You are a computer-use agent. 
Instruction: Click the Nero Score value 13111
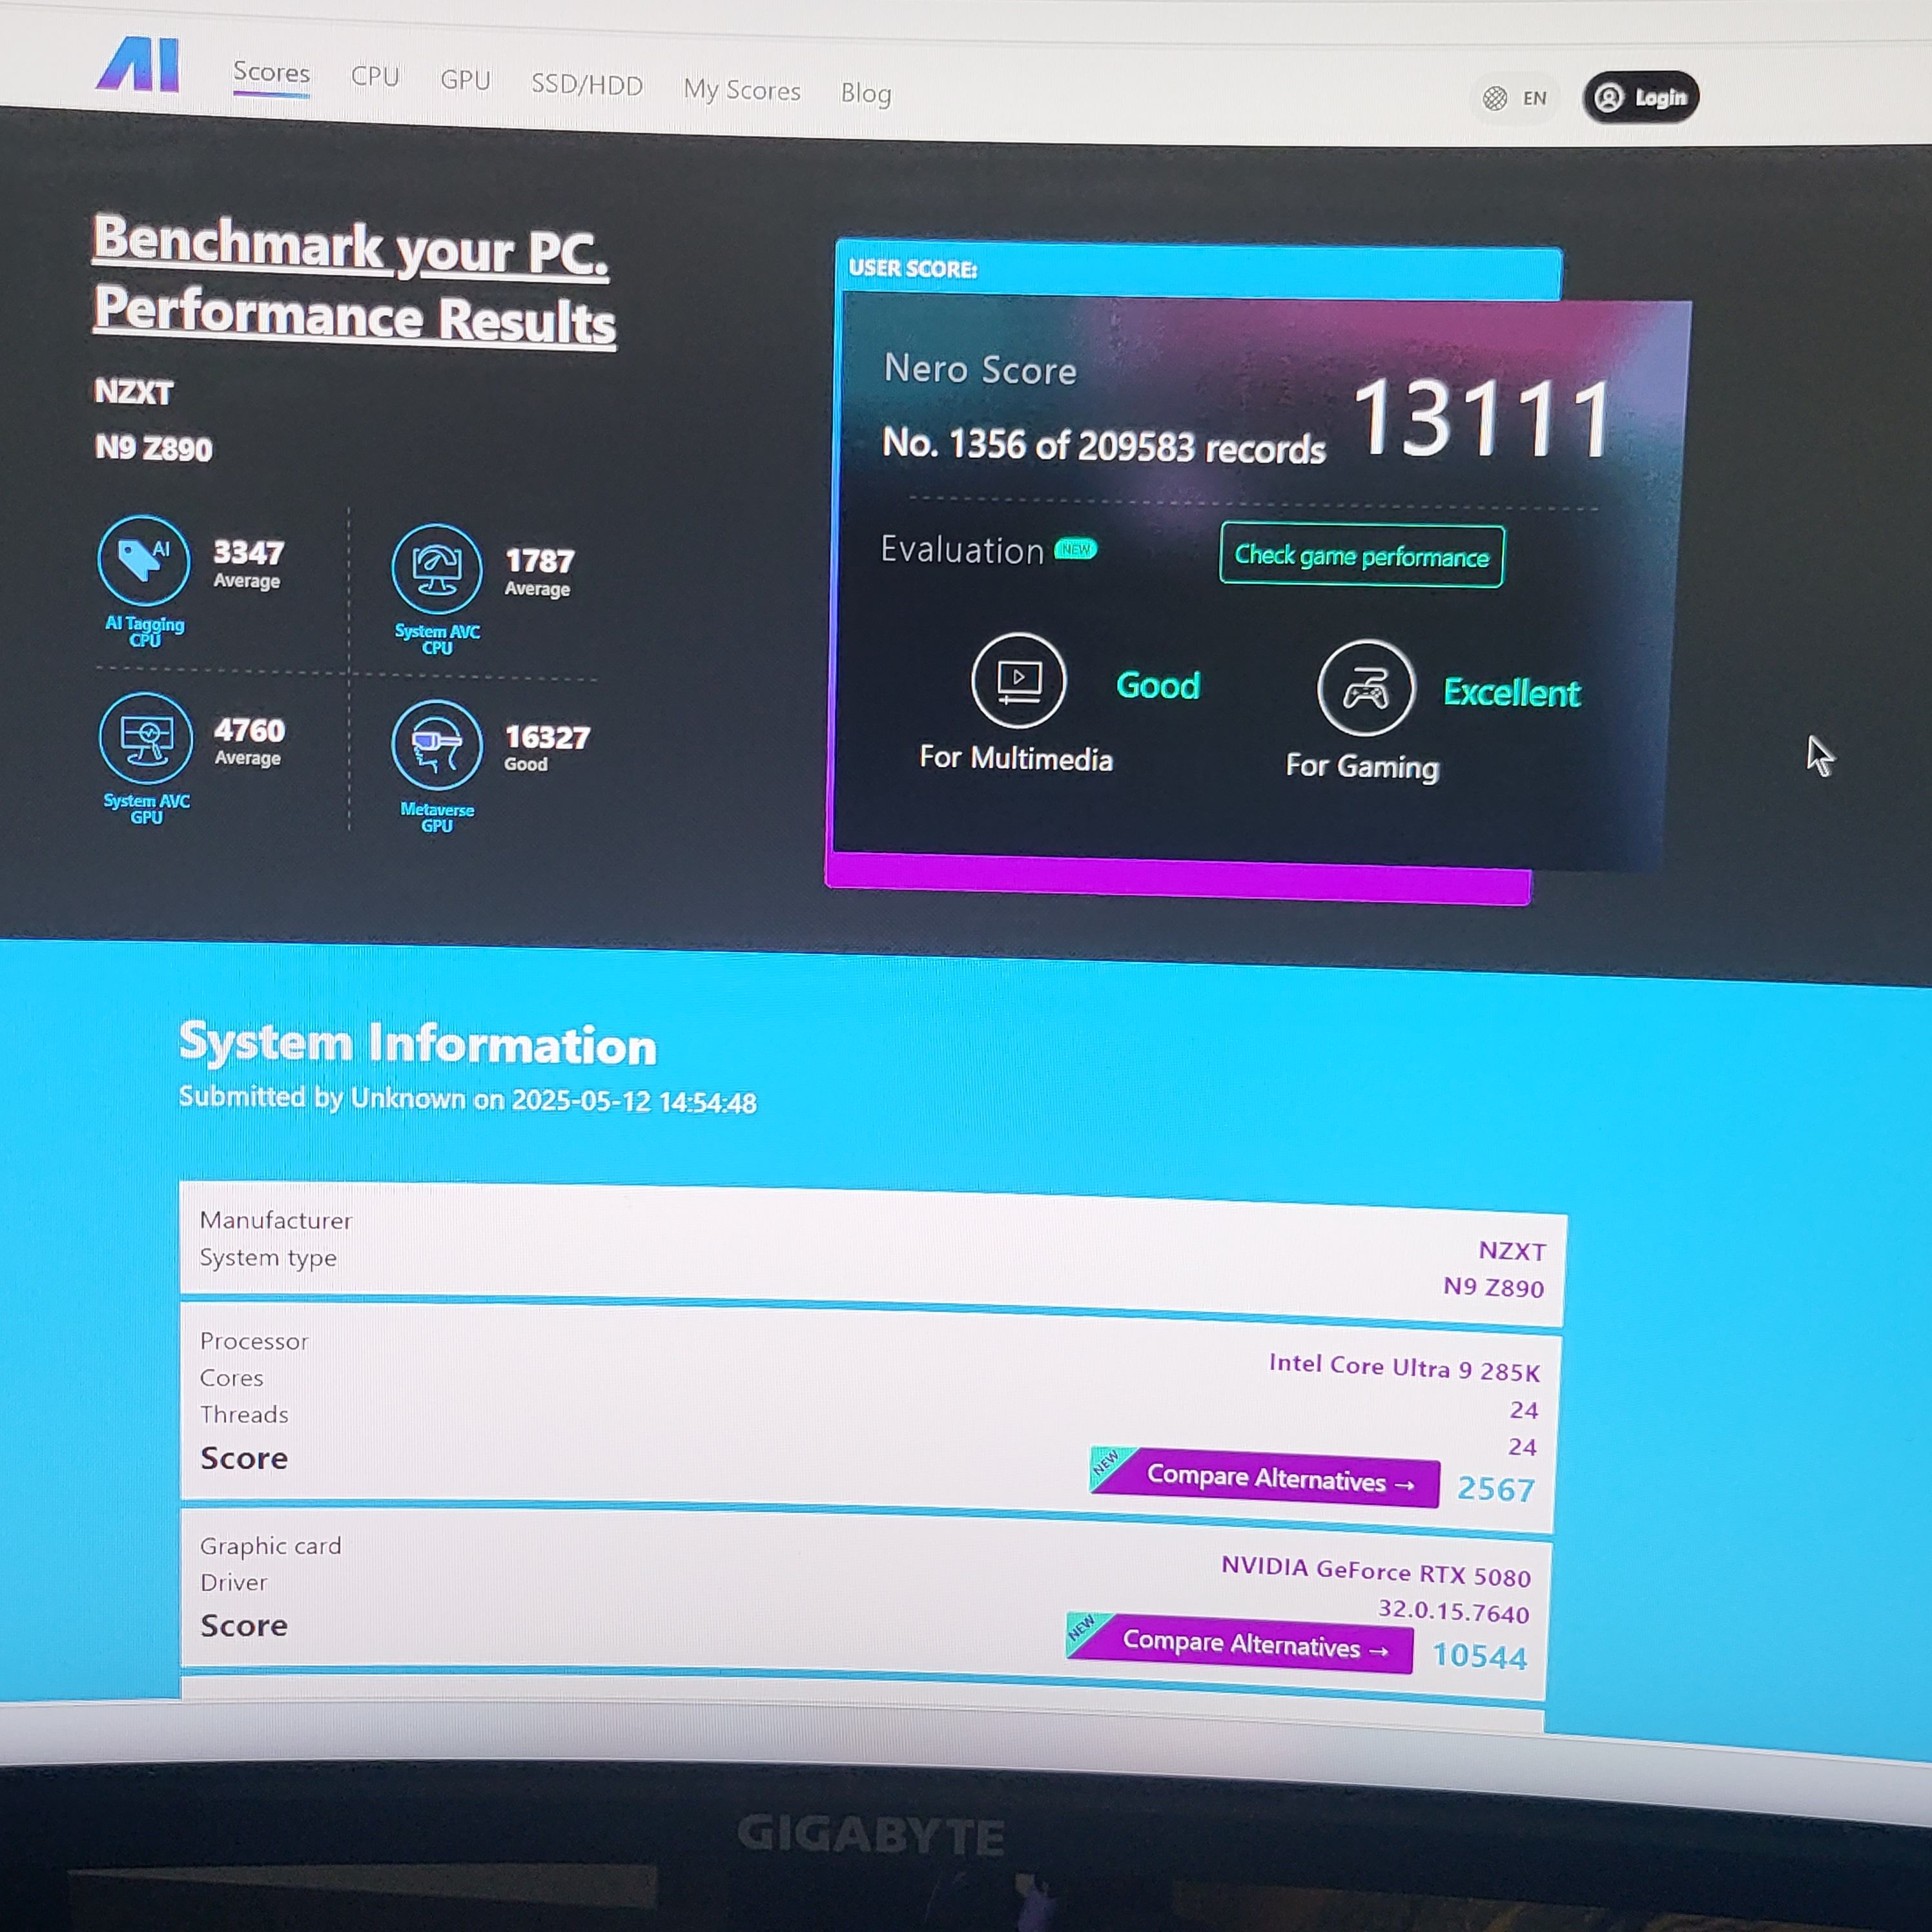coord(1483,418)
